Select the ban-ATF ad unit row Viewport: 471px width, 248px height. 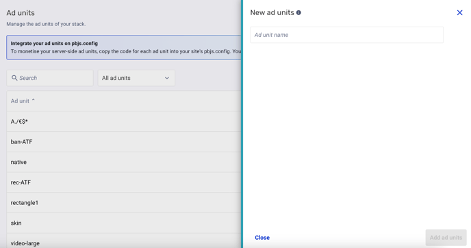(x=124, y=142)
